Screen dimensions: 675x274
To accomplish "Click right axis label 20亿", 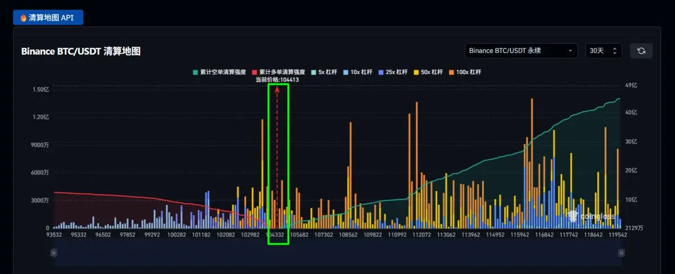I will tap(631, 170).
